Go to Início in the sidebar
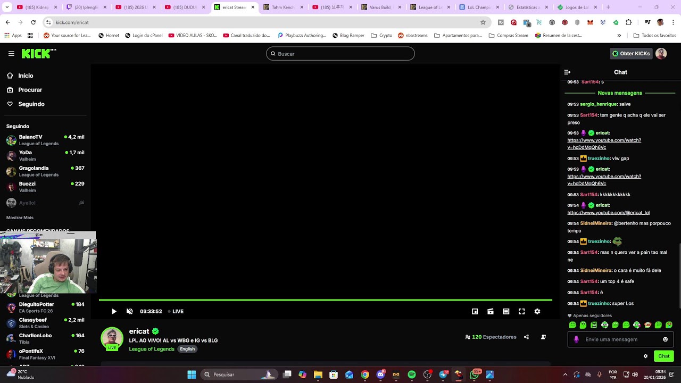Viewport: 681px width, 383px height. (x=21, y=76)
